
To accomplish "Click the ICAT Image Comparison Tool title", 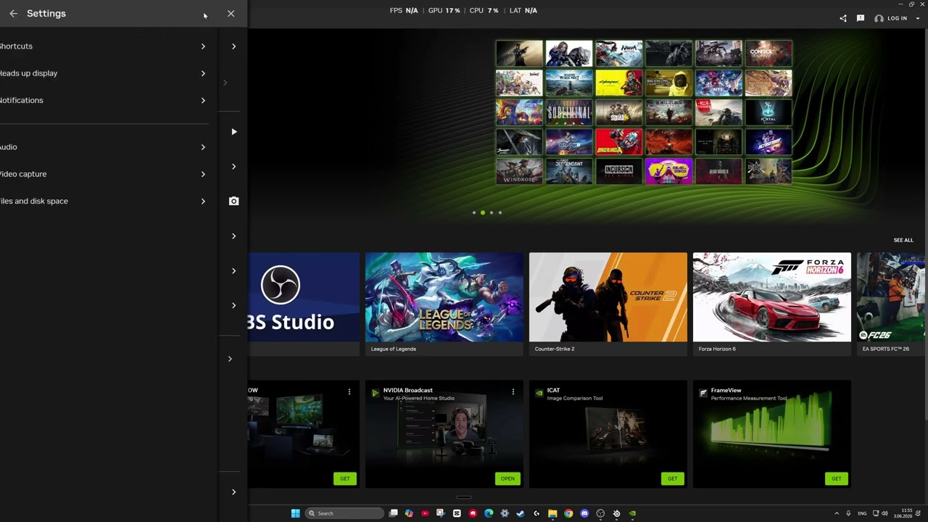I will [553, 391].
